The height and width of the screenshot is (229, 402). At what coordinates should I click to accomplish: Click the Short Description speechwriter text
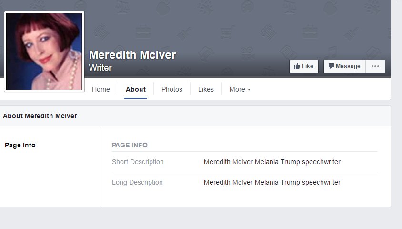(x=272, y=162)
